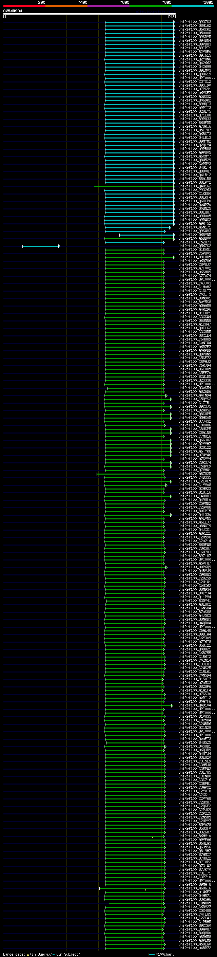
Task: Click the orange ~40% identity legend bar
Action: coord(66,6)
